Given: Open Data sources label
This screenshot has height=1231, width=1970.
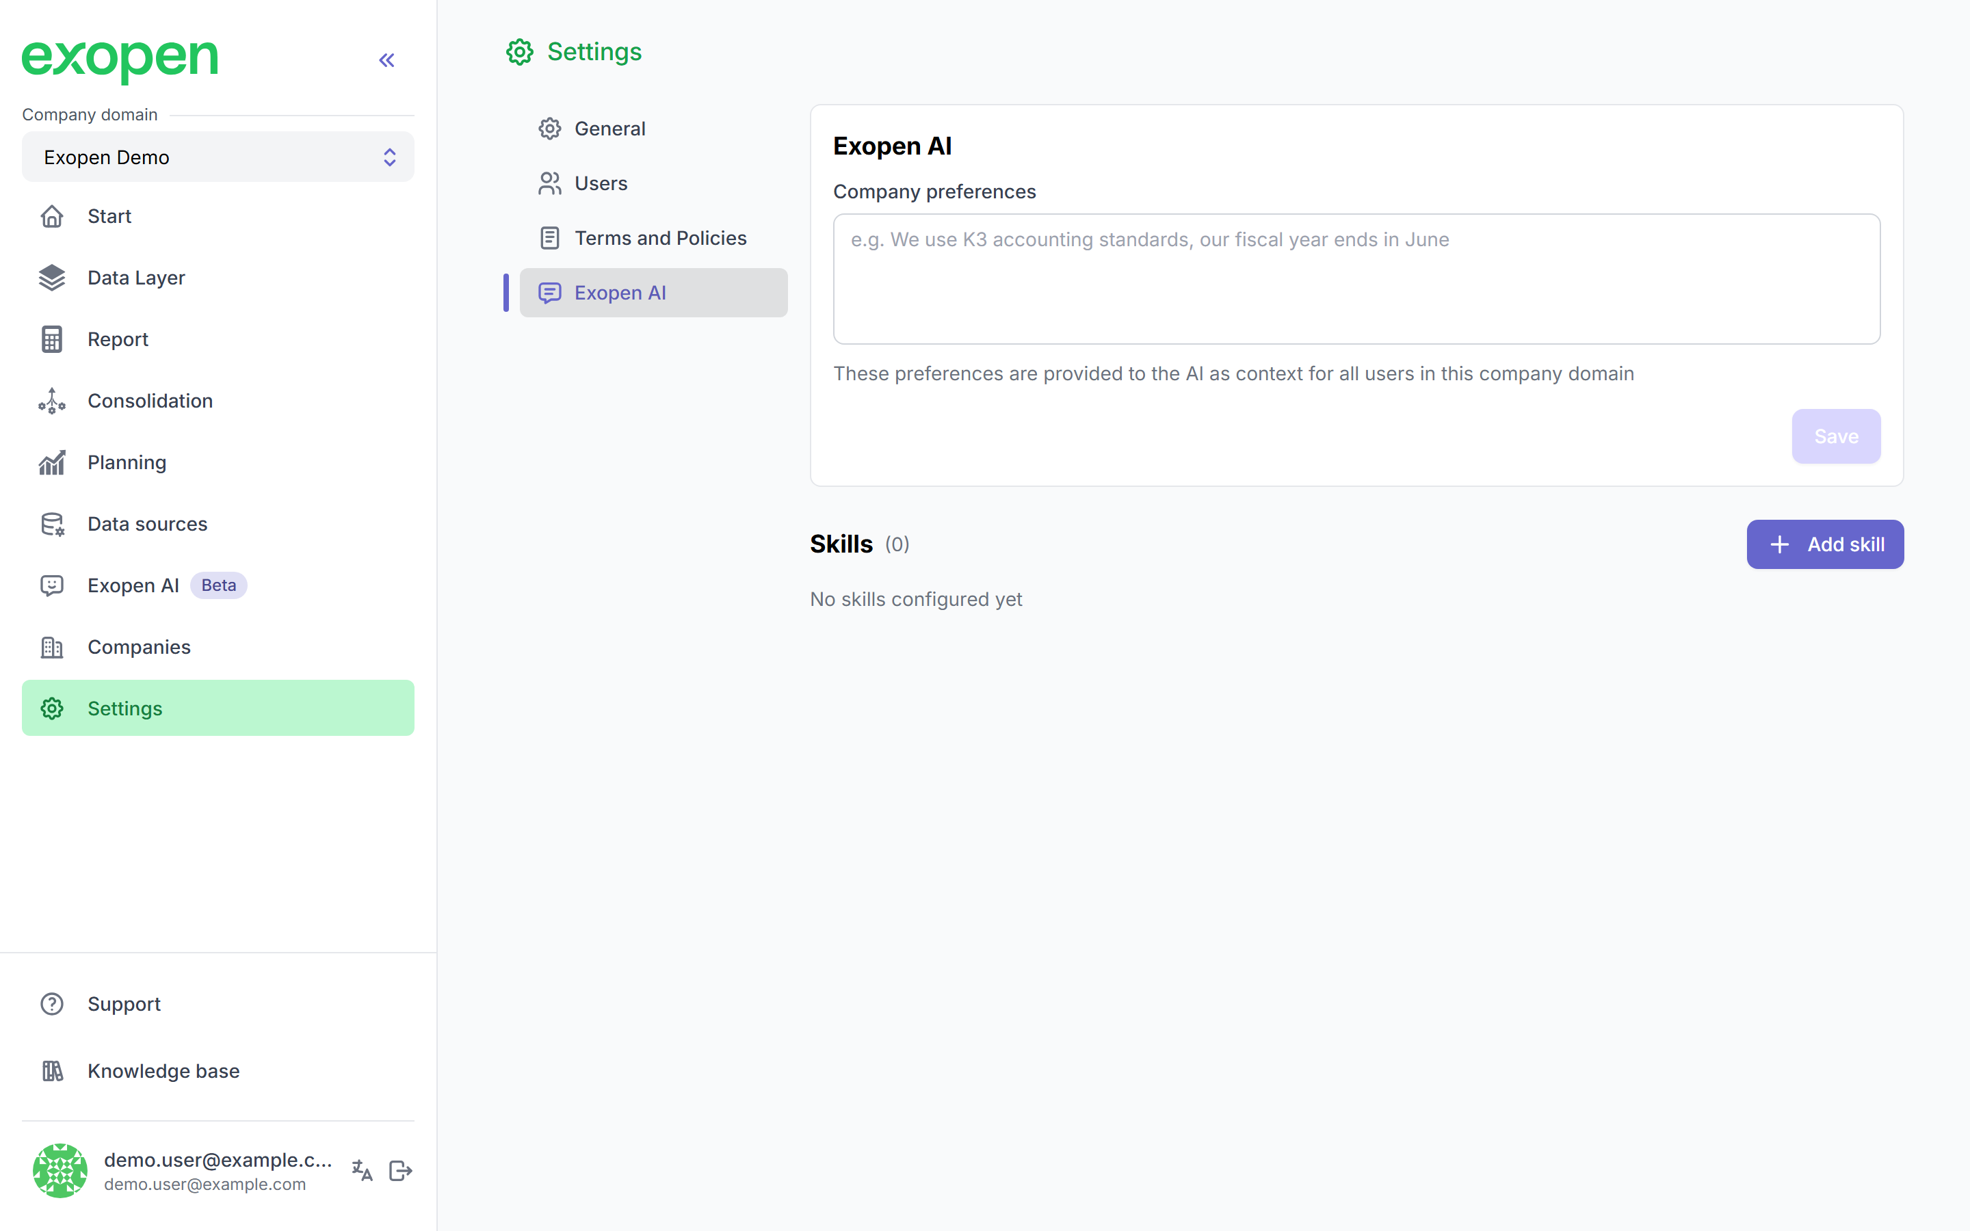Looking at the screenshot, I should (x=147, y=525).
